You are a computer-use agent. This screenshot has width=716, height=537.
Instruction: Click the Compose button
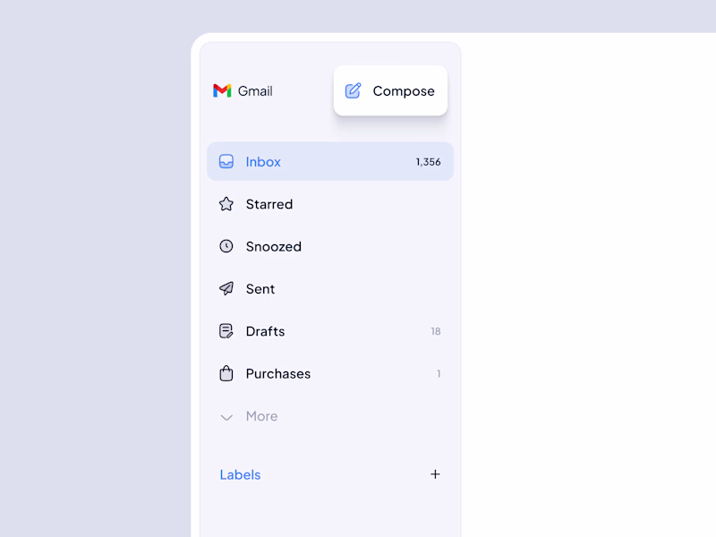point(390,90)
